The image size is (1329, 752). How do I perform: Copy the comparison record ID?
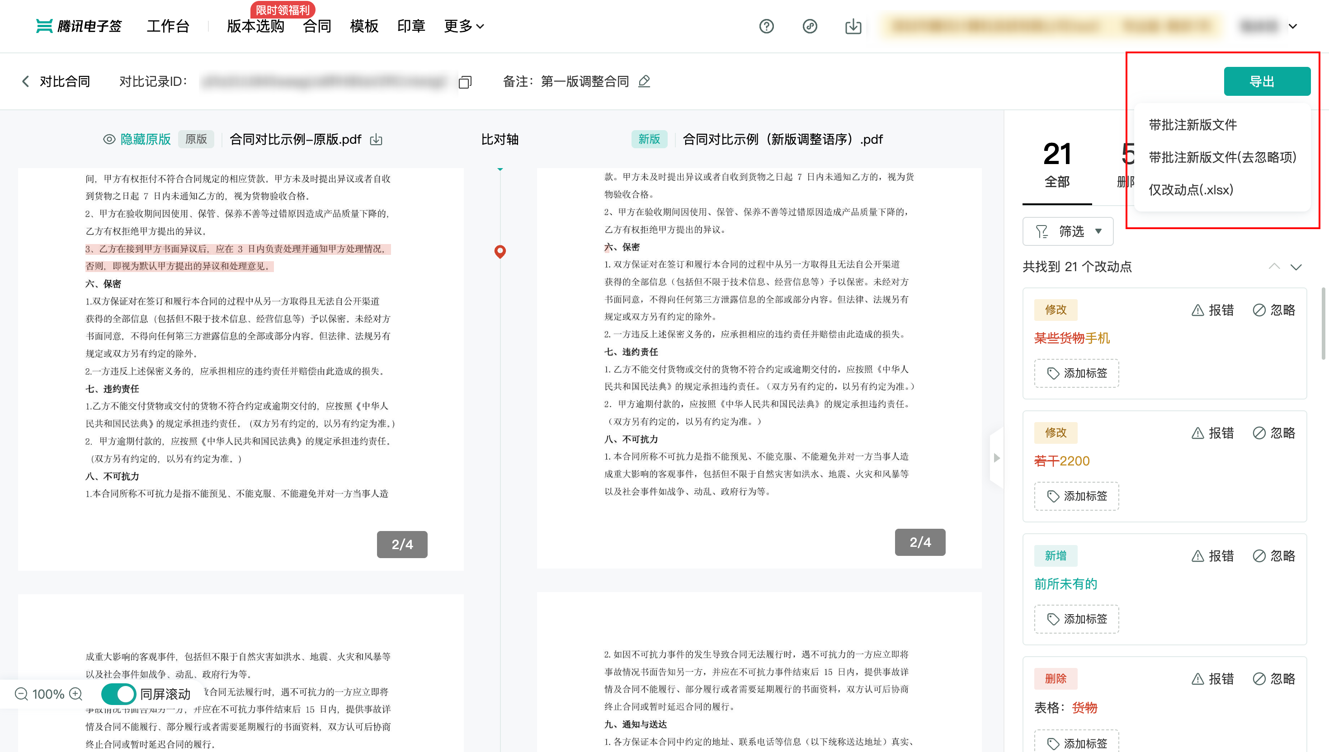(x=465, y=82)
